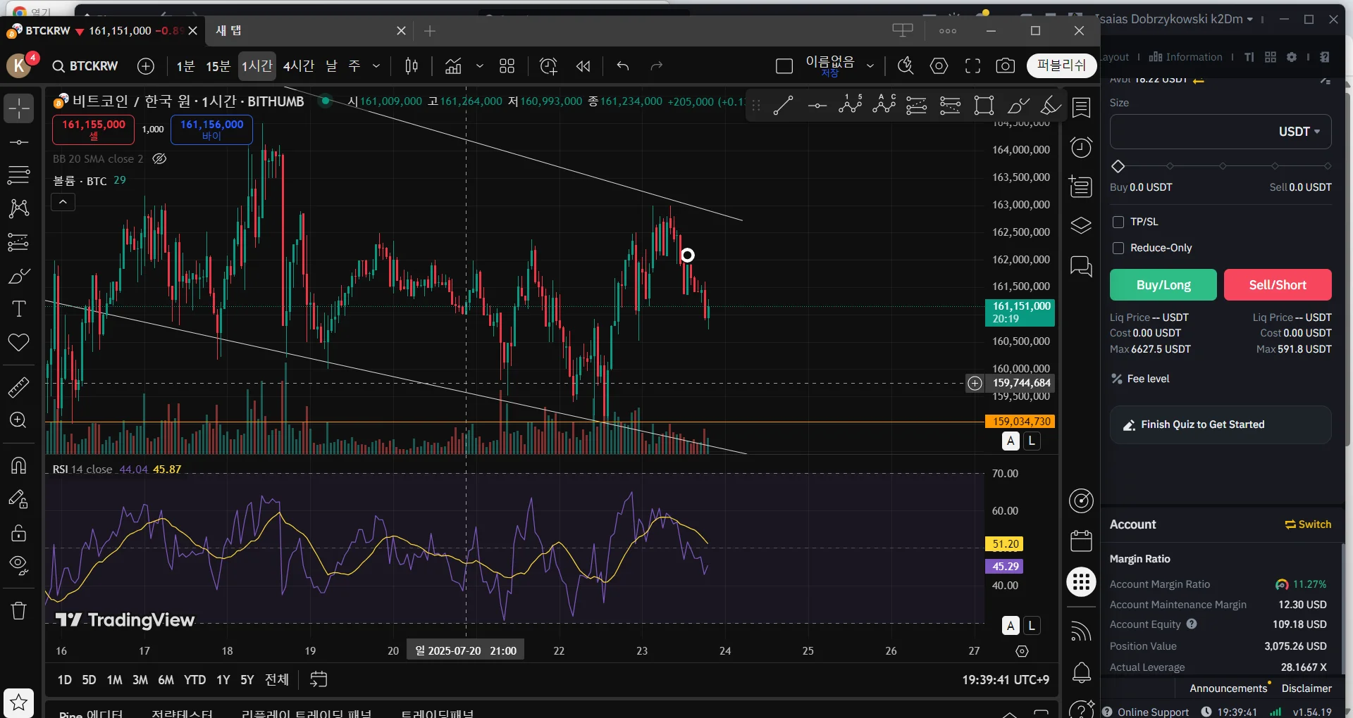Enable the TP/SL checkbox
Viewport: 1353px width, 718px height.
pos(1118,222)
